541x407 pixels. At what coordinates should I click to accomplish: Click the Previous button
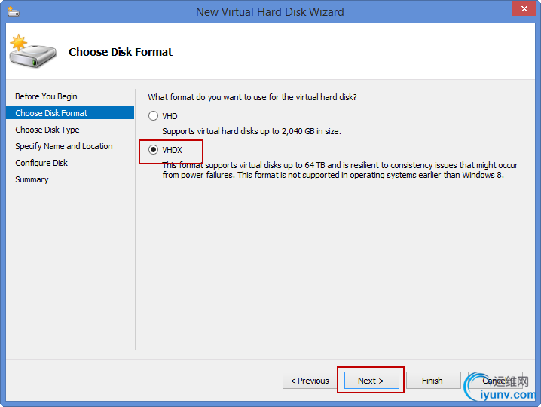pyautogui.click(x=310, y=381)
